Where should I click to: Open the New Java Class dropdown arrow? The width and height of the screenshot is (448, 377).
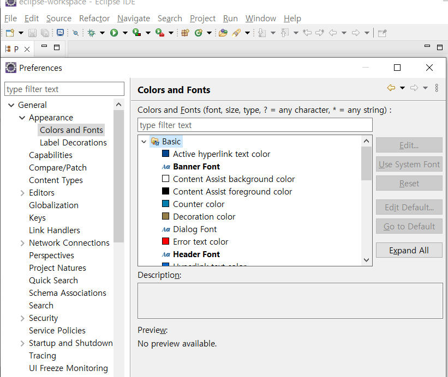(x=209, y=33)
